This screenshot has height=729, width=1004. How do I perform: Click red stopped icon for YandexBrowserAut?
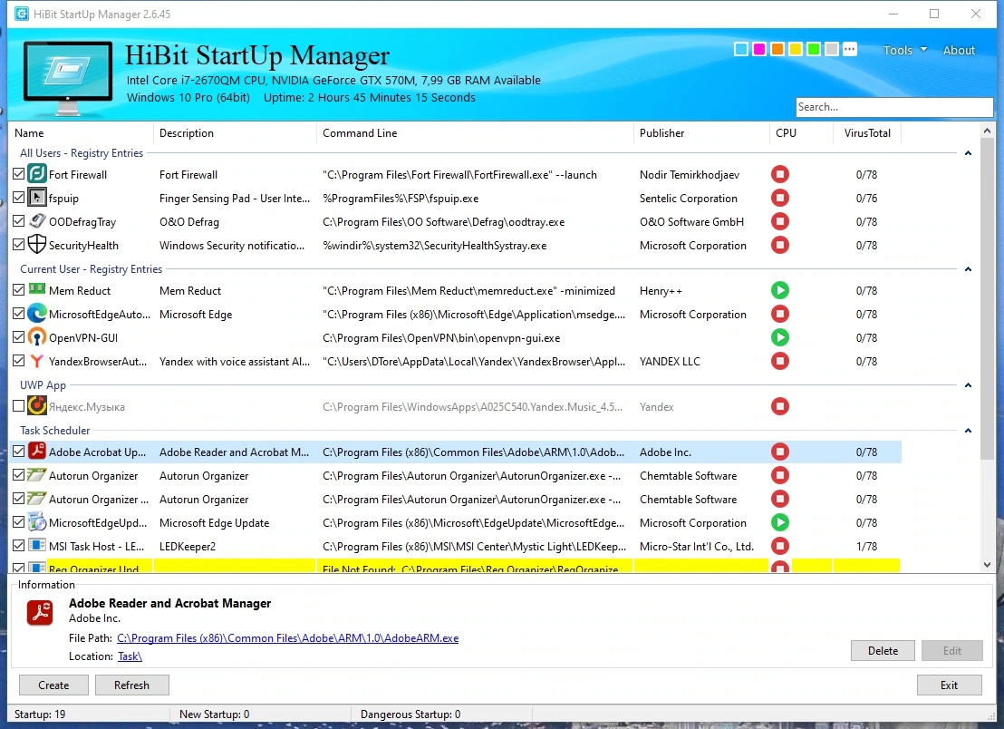pyautogui.click(x=780, y=361)
